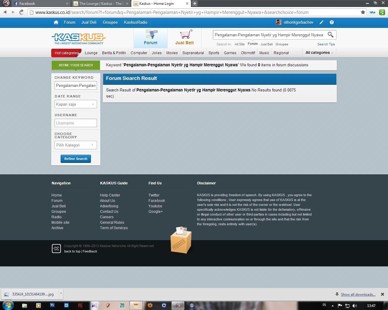Open Firefox from taskbar

click(150, 305)
